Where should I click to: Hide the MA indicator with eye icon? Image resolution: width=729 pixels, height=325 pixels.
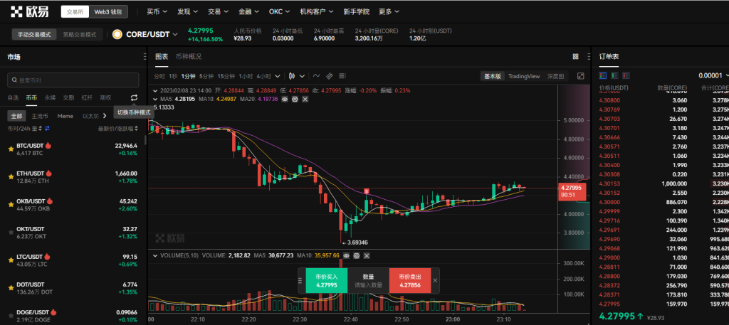[x=285, y=99]
